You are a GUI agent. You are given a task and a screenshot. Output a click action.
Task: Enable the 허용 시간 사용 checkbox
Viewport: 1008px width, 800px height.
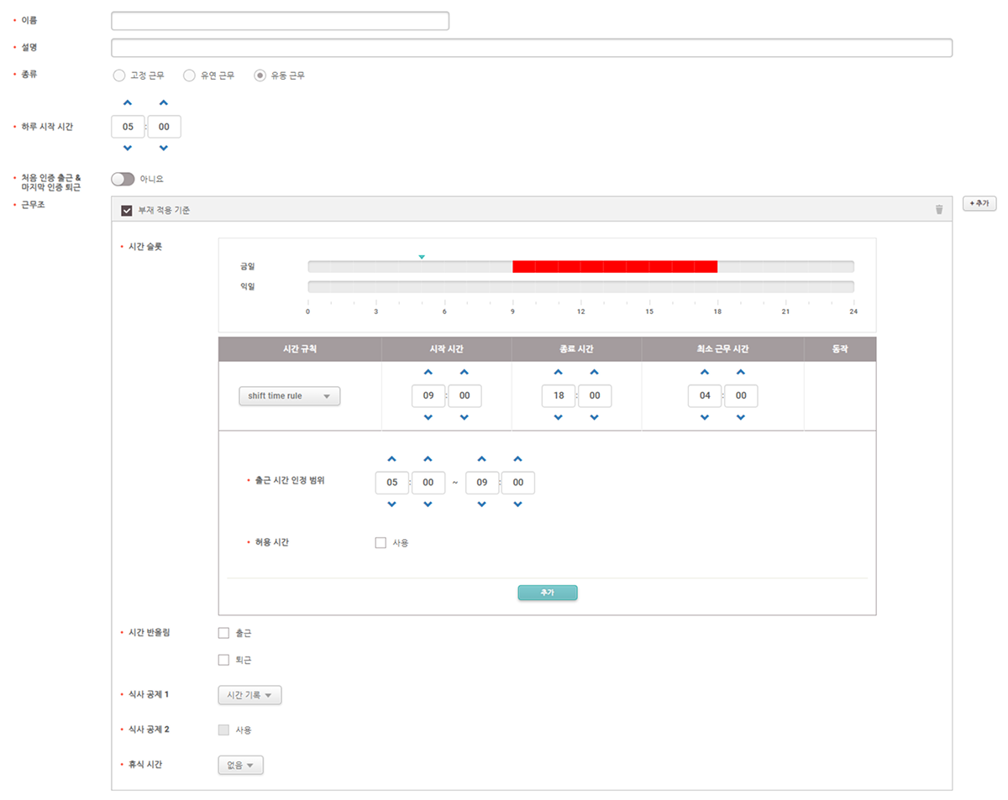(381, 543)
